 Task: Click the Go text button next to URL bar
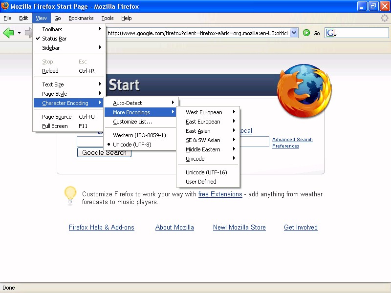[317, 33]
